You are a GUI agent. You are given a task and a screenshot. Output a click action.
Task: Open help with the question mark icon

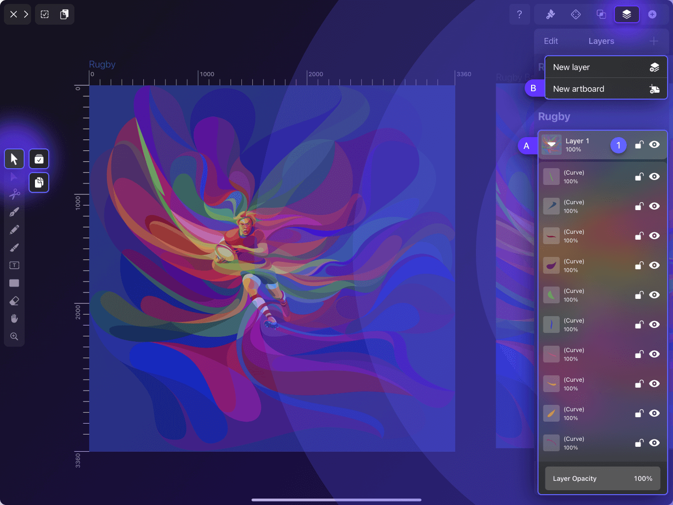click(519, 14)
